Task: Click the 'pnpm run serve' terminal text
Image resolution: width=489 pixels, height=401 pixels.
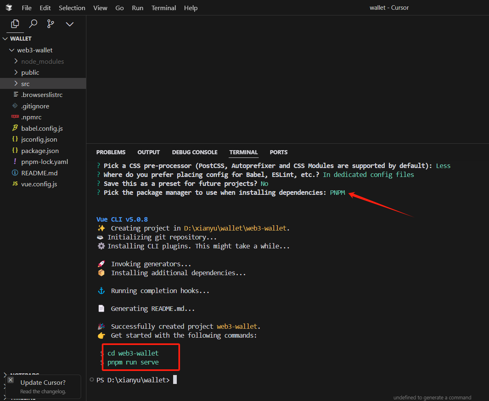Action: click(x=133, y=362)
